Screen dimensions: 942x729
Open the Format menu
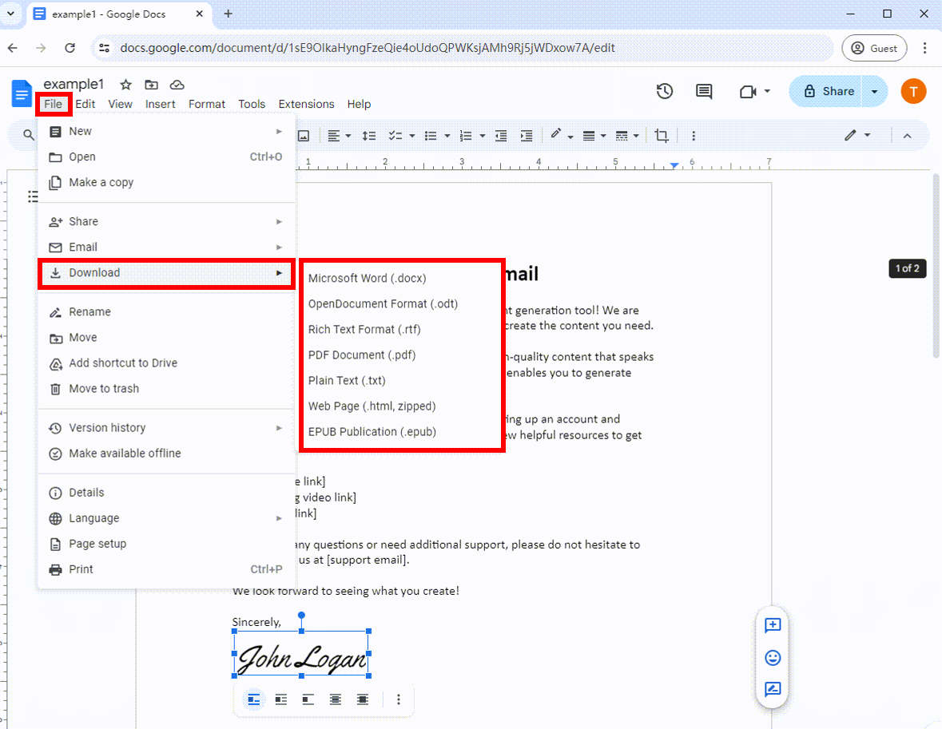[207, 104]
